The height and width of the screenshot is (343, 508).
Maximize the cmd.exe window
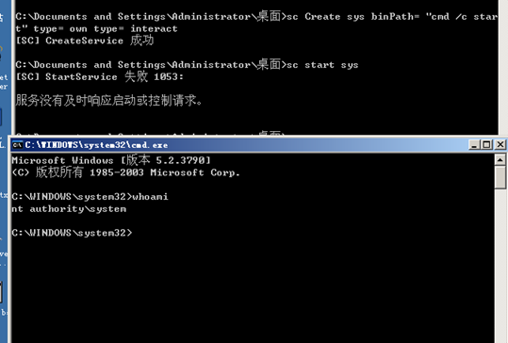(486, 144)
